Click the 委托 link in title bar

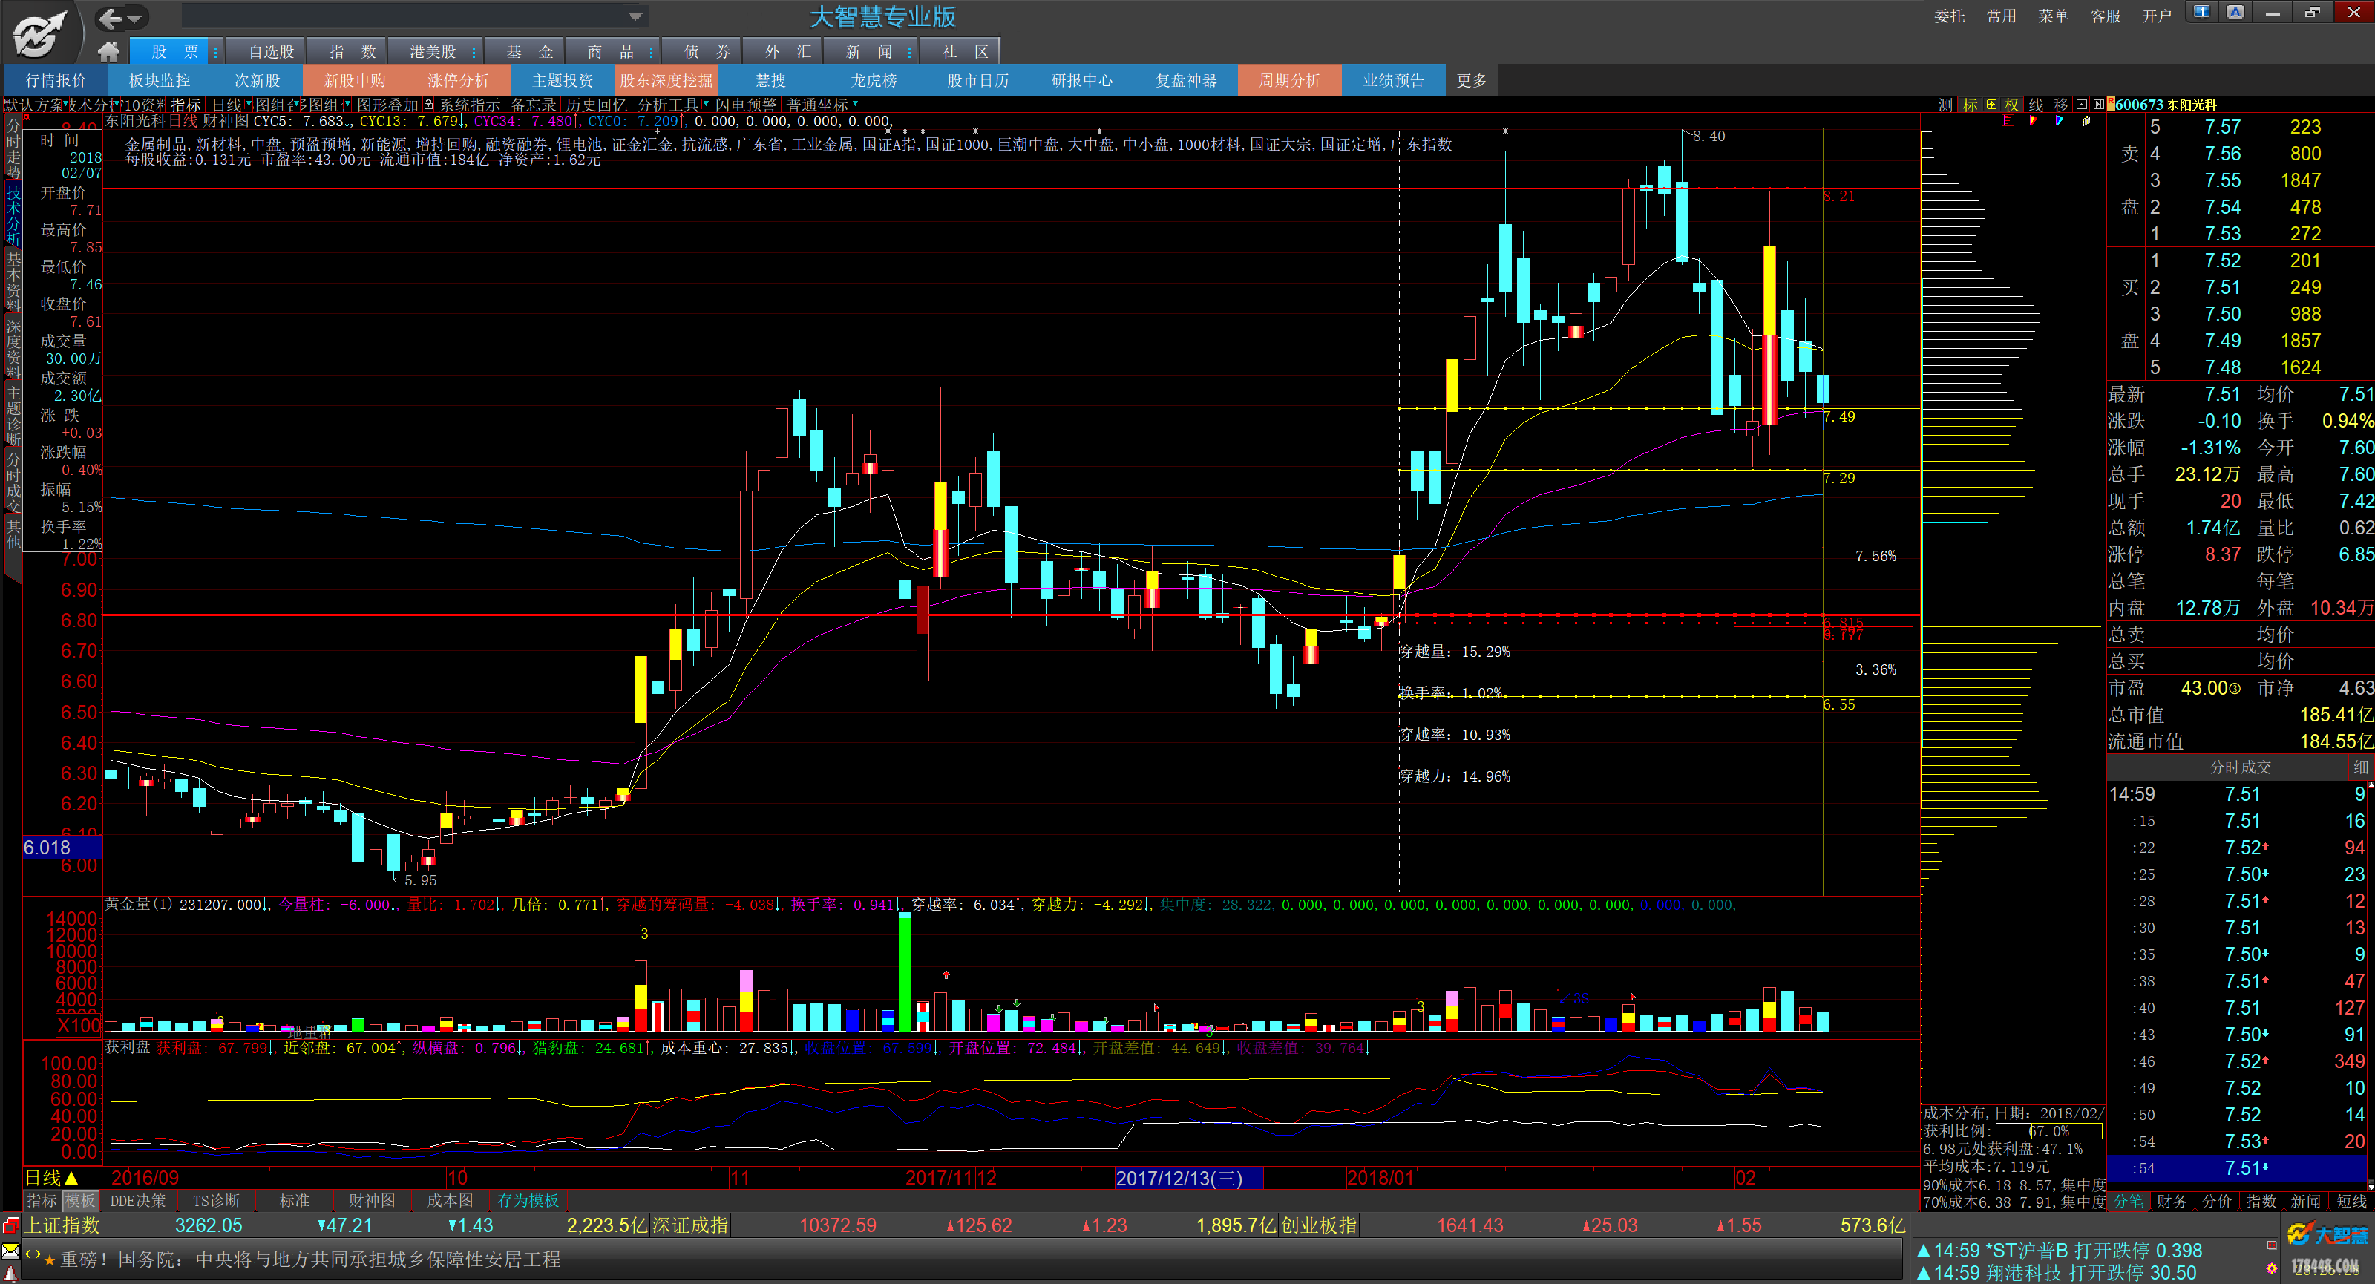pos(1948,16)
